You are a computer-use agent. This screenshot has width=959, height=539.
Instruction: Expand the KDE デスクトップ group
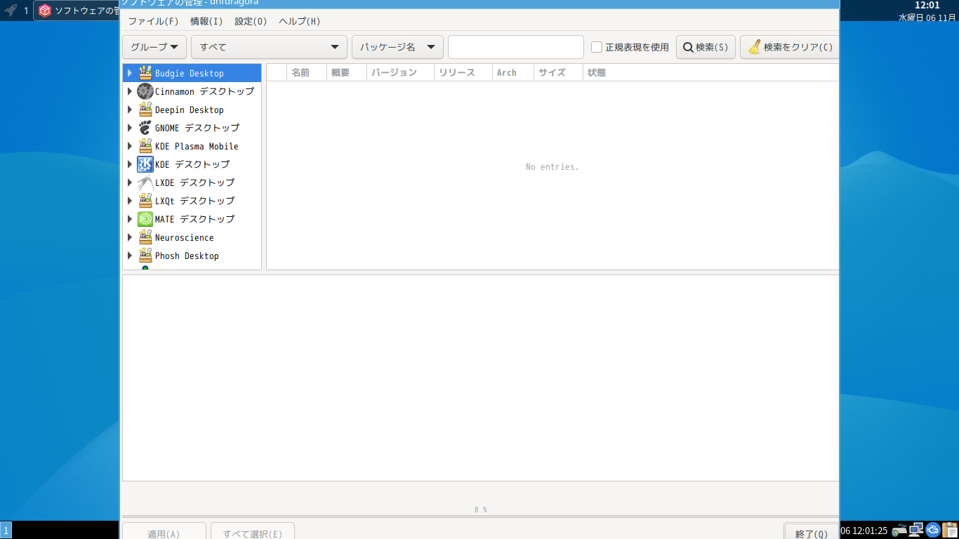130,164
